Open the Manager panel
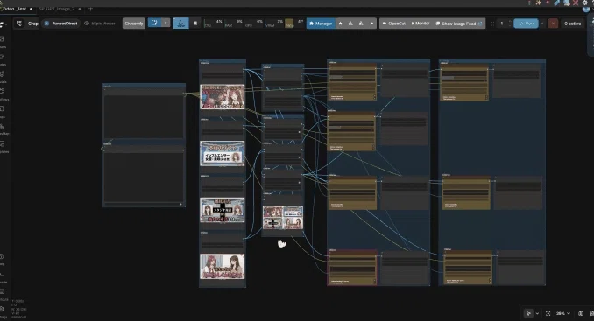The width and height of the screenshot is (594, 321). tap(321, 24)
